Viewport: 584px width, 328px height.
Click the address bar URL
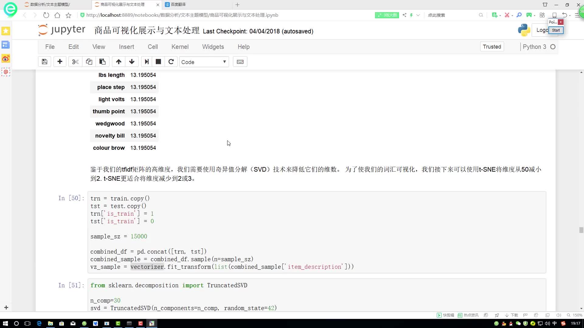tap(182, 15)
